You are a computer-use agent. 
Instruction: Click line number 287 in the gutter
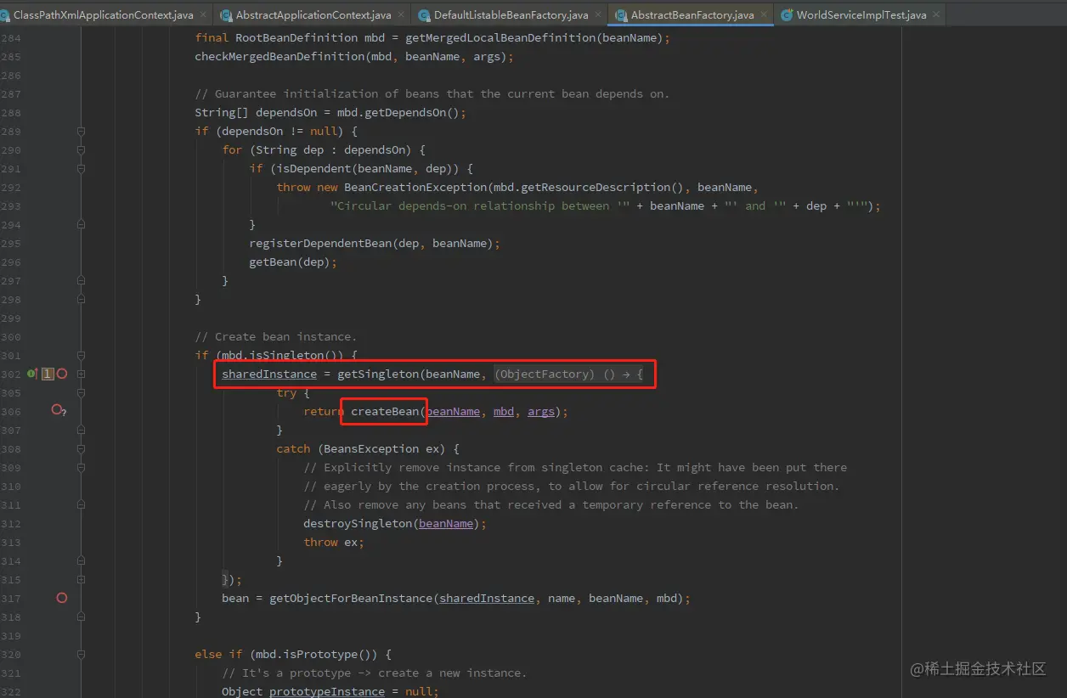coord(11,93)
